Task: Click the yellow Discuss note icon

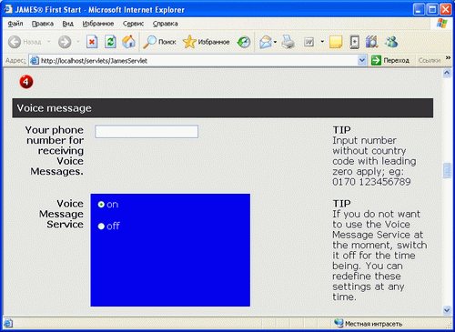Action: [x=336, y=42]
